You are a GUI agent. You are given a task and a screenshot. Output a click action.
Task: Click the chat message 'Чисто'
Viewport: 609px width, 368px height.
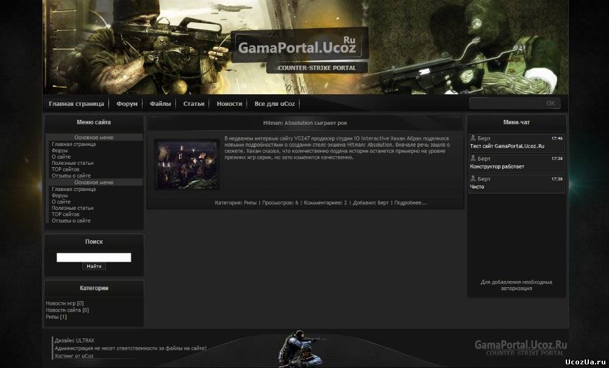(477, 187)
